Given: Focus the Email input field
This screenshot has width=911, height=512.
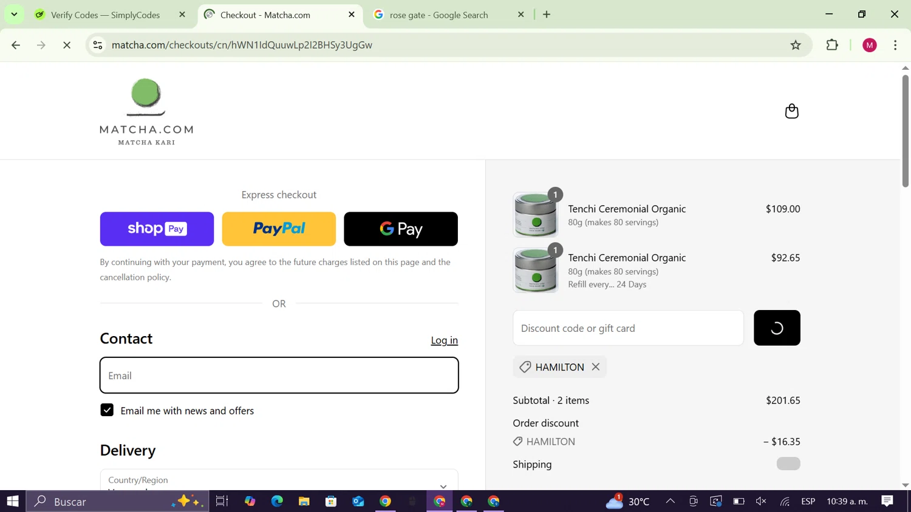Looking at the screenshot, I should 279,376.
